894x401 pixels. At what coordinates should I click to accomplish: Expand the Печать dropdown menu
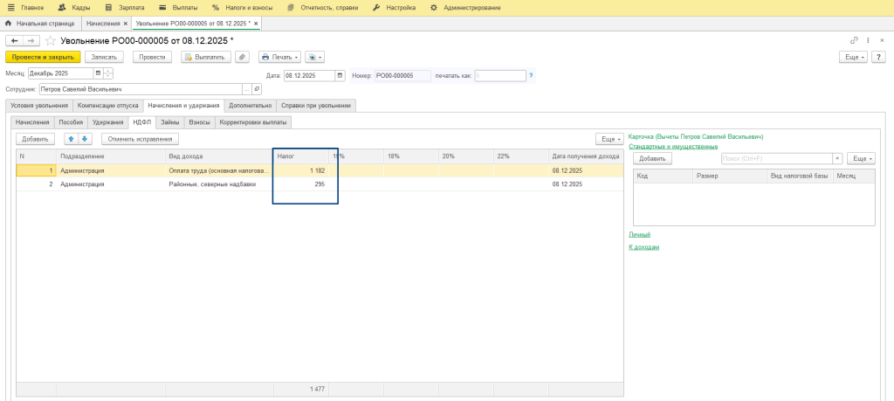(x=279, y=57)
